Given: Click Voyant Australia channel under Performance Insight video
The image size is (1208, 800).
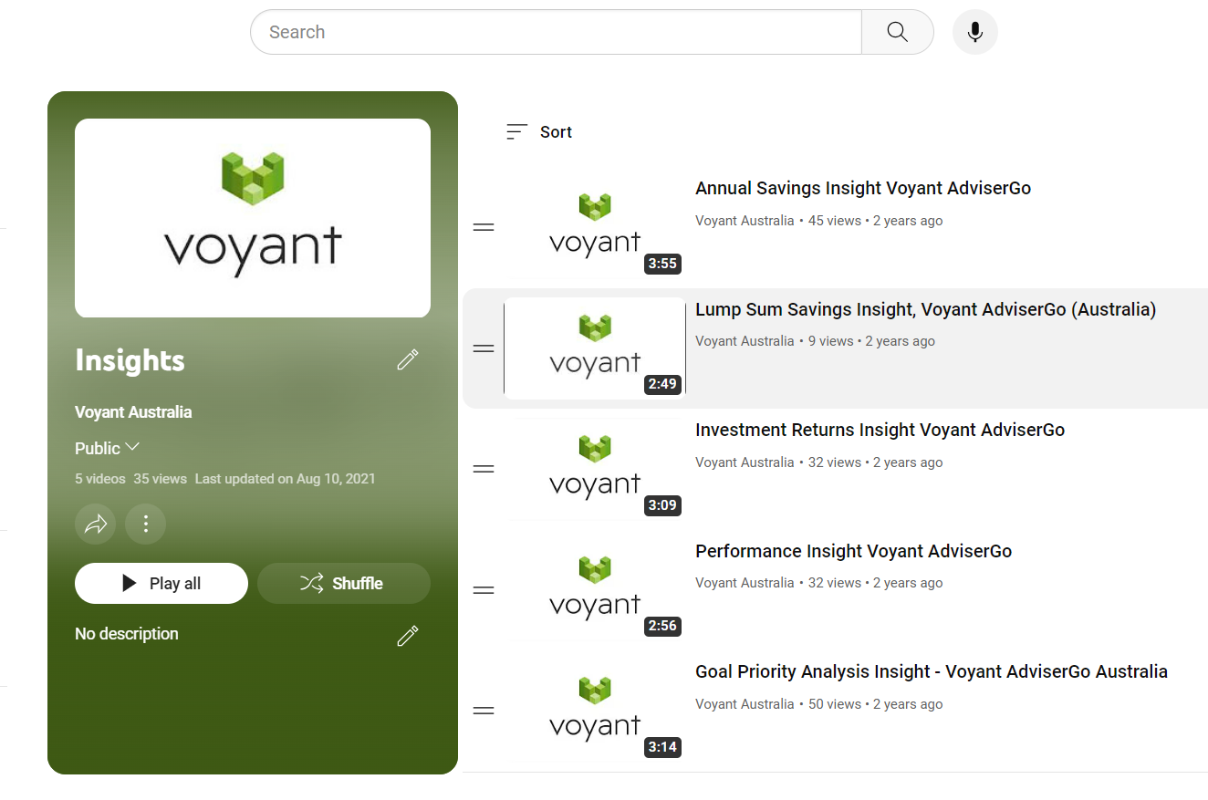Looking at the screenshot, I should [x=745, y=583].
